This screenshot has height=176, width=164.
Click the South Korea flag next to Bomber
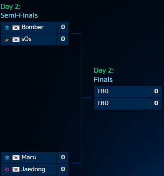click(x=16, y=28)
